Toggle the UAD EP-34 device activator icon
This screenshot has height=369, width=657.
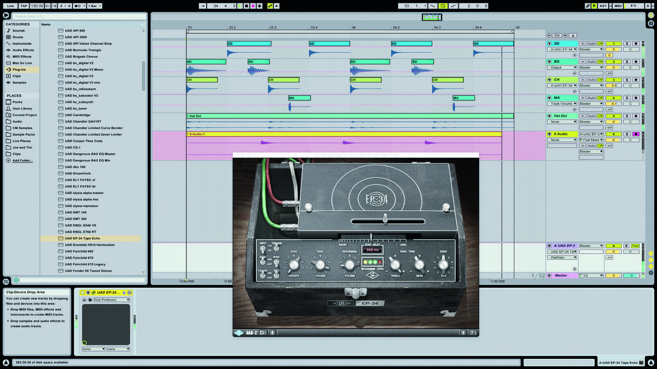pos(83,293)
